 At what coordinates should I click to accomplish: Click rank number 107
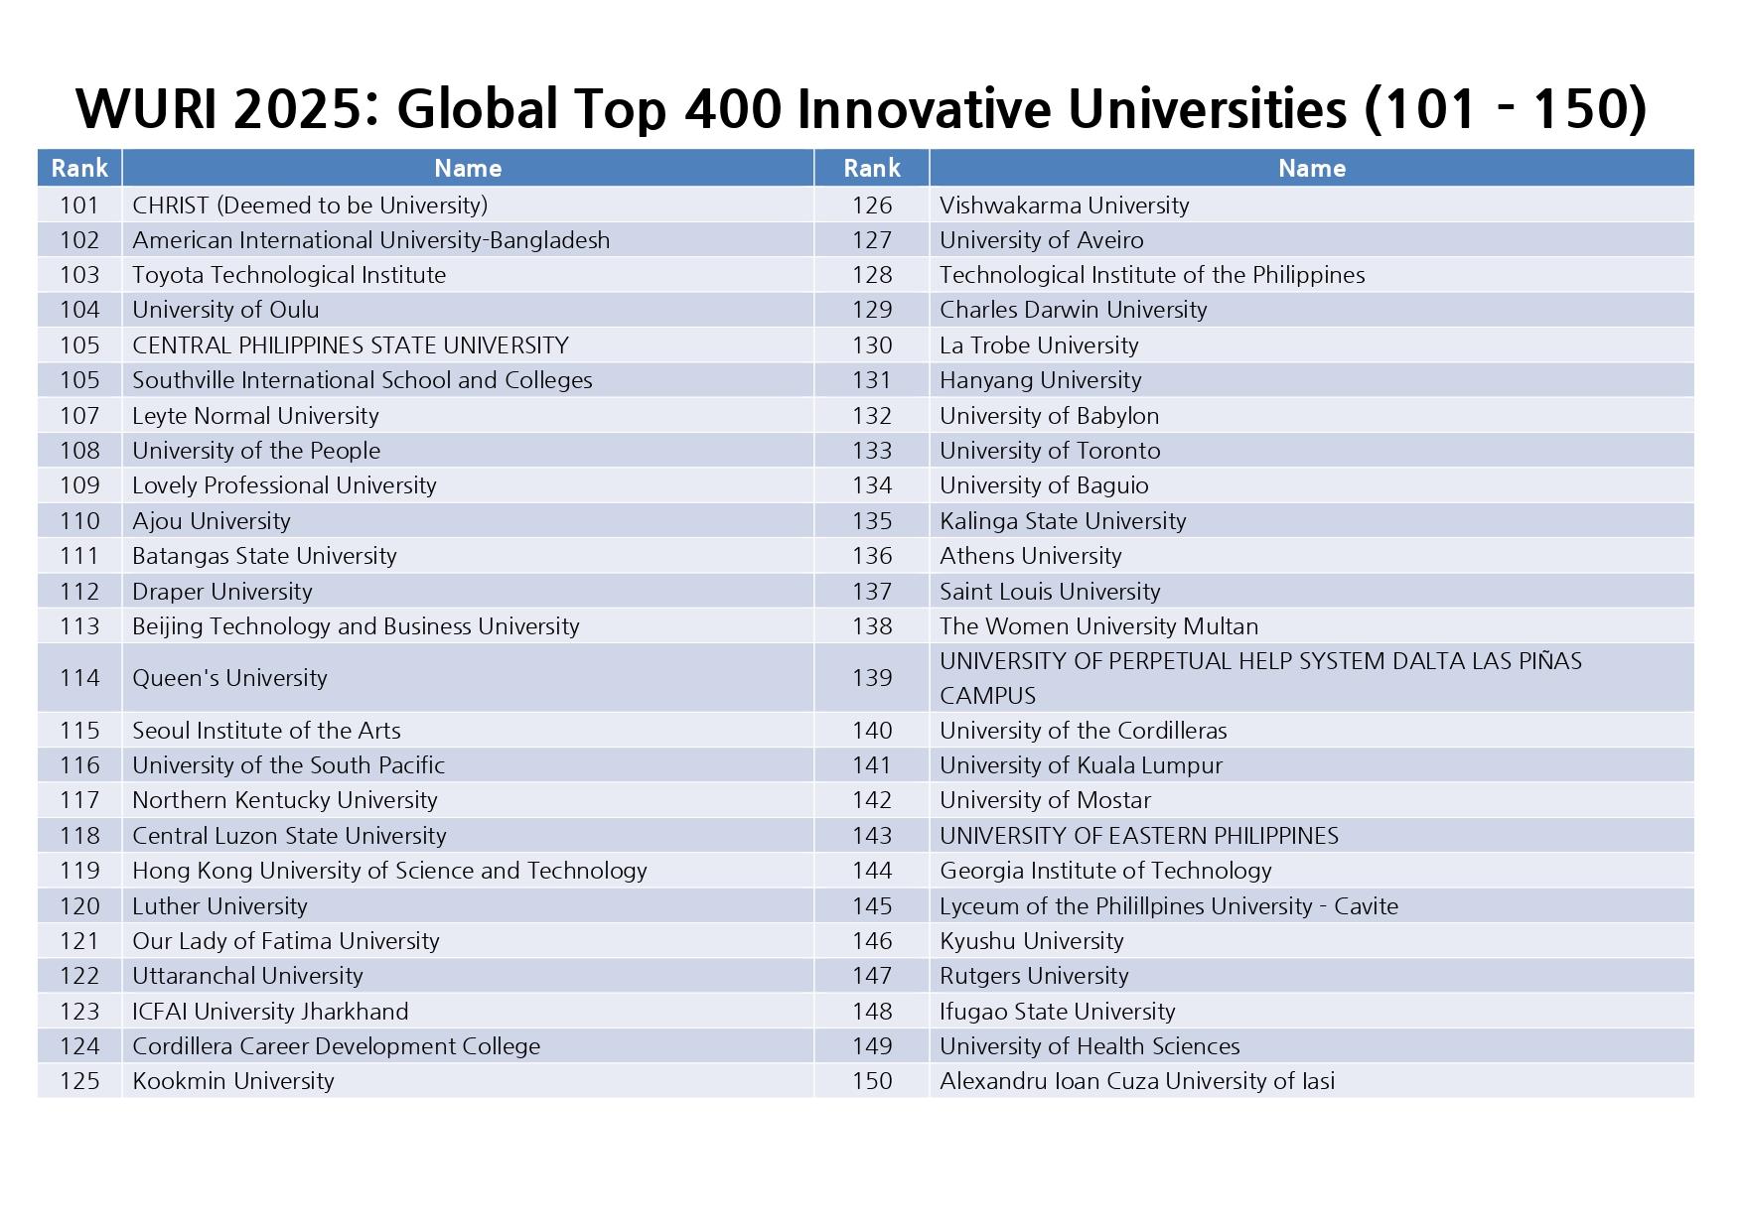coord(79,416)
